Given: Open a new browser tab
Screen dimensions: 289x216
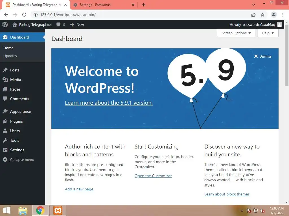Looking at the screenshot, I should (x=144, y=5).
